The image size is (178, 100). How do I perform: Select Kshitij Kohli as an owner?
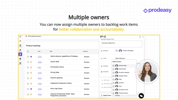tap(114, 69)
